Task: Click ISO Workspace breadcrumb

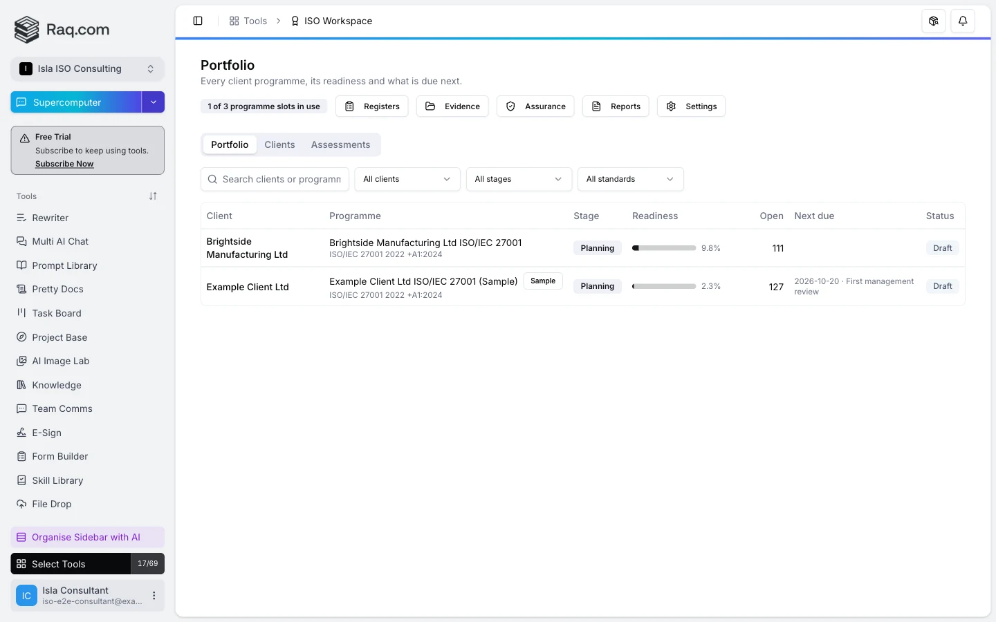Action: point(331,21)
